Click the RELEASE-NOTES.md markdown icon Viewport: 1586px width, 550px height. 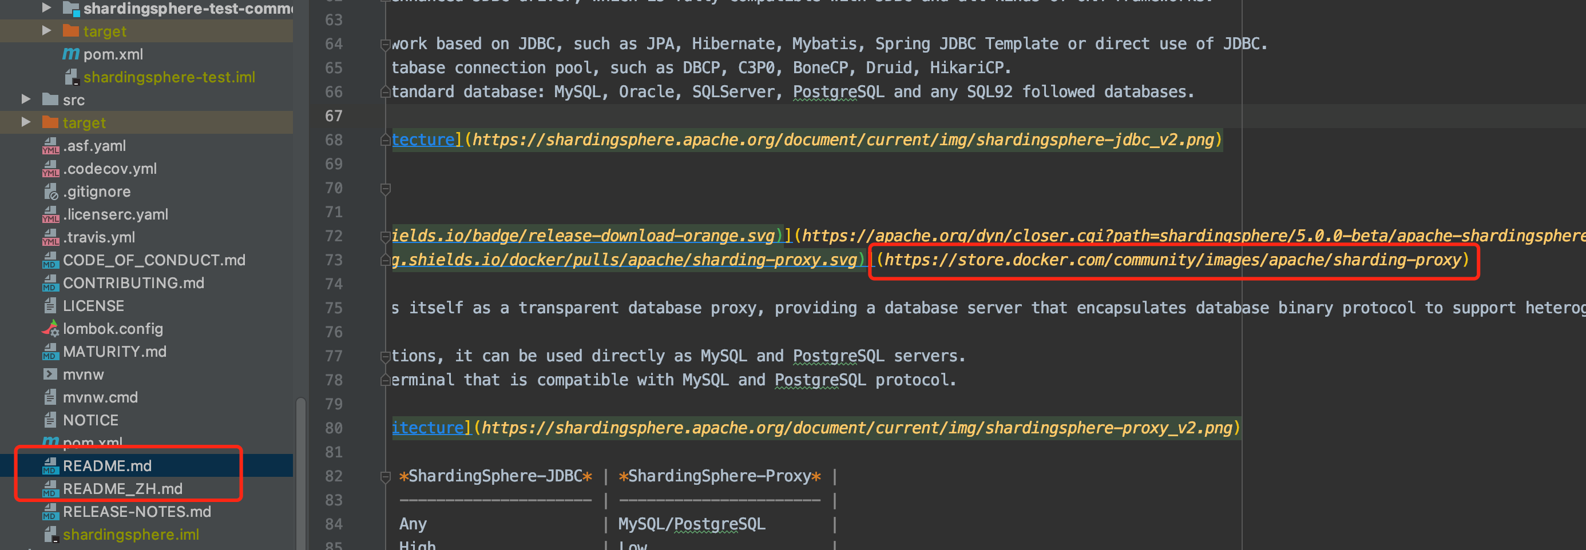pos(50,511)
